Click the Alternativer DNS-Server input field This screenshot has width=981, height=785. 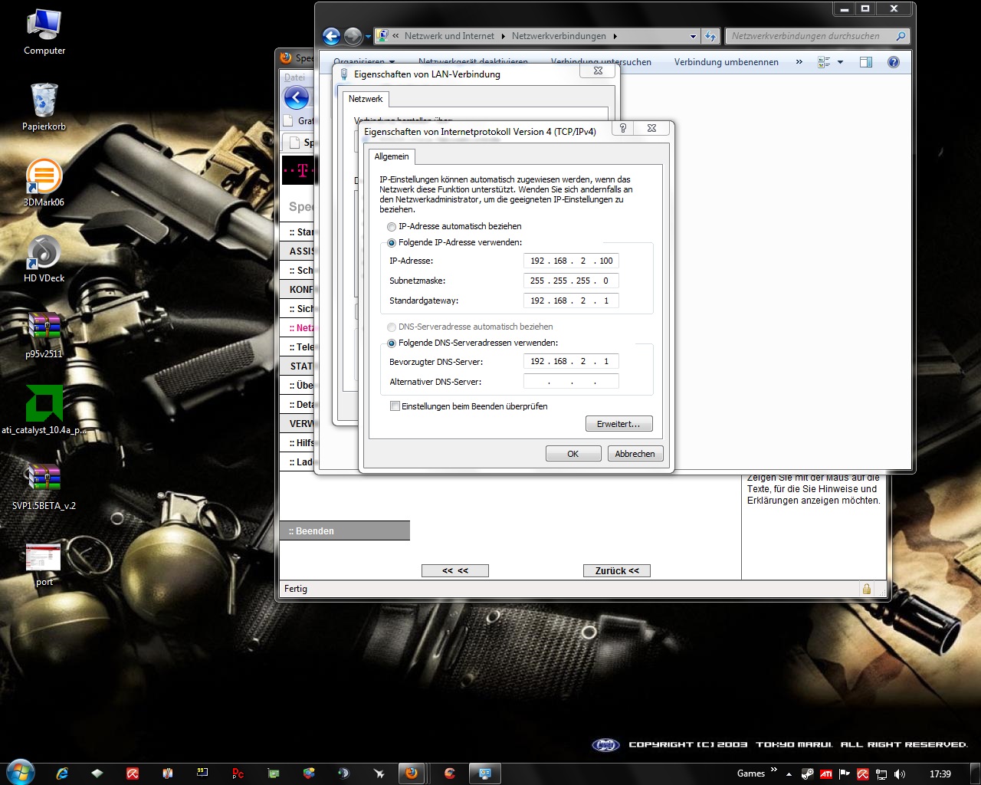click(571, 382)
